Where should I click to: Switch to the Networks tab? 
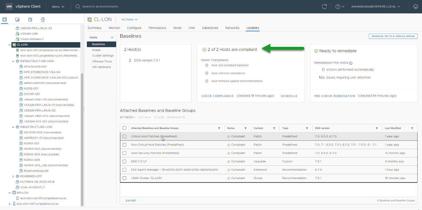tap(232, 28)
